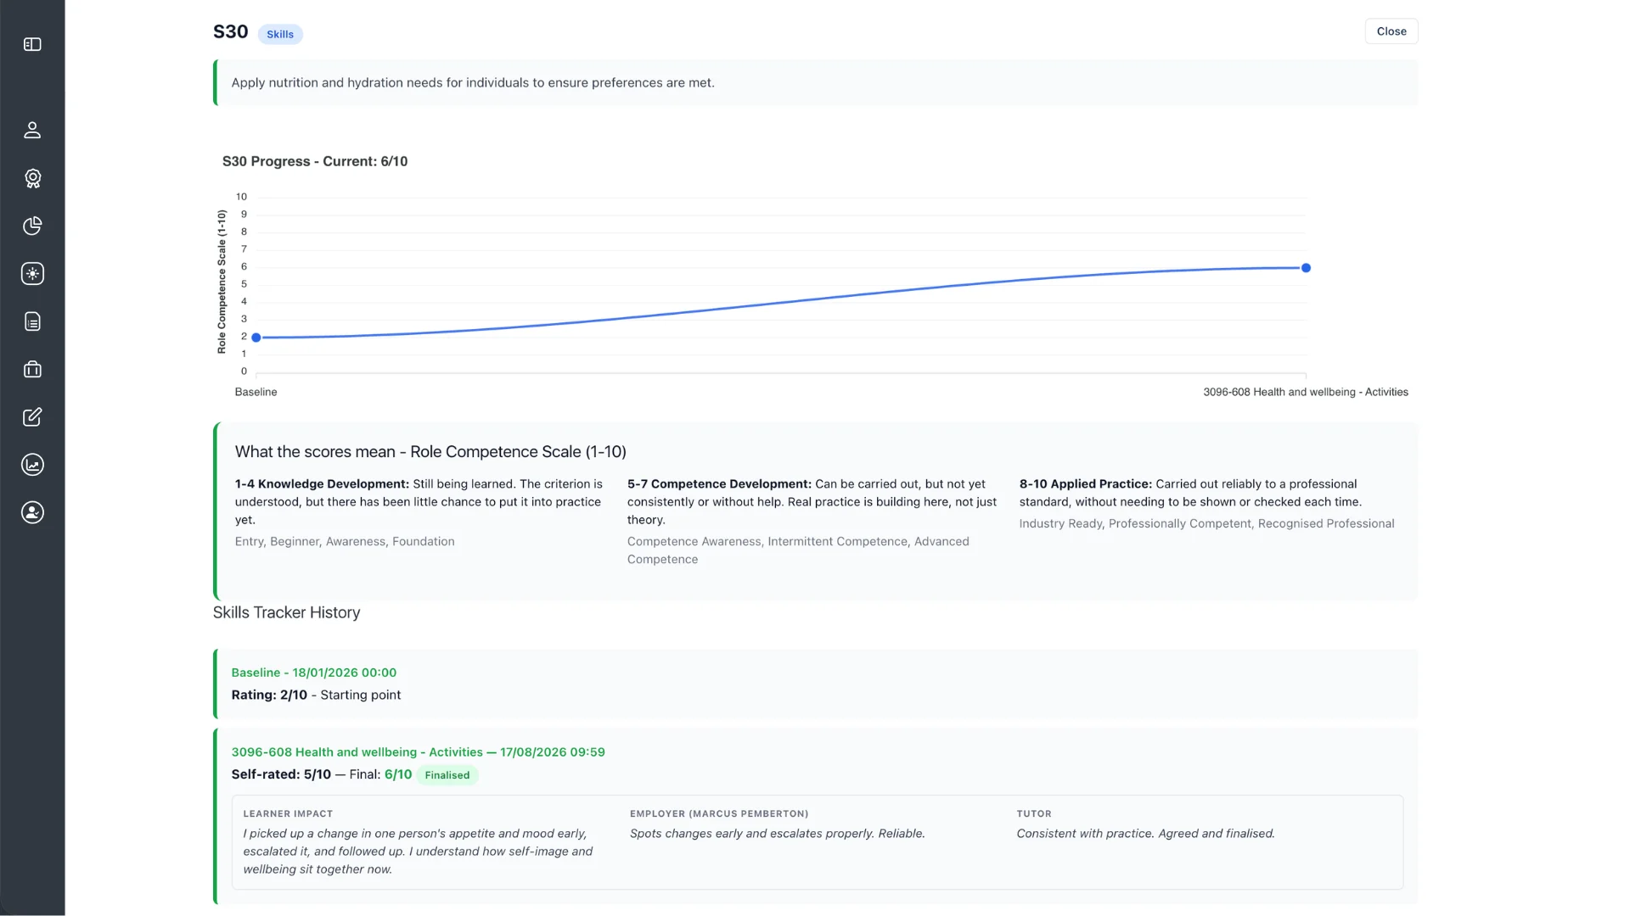Image resolution: width=1630 pixels, height=916 pixels.
Task: Click the Baseline data point on chart
Action: [256, 338]
